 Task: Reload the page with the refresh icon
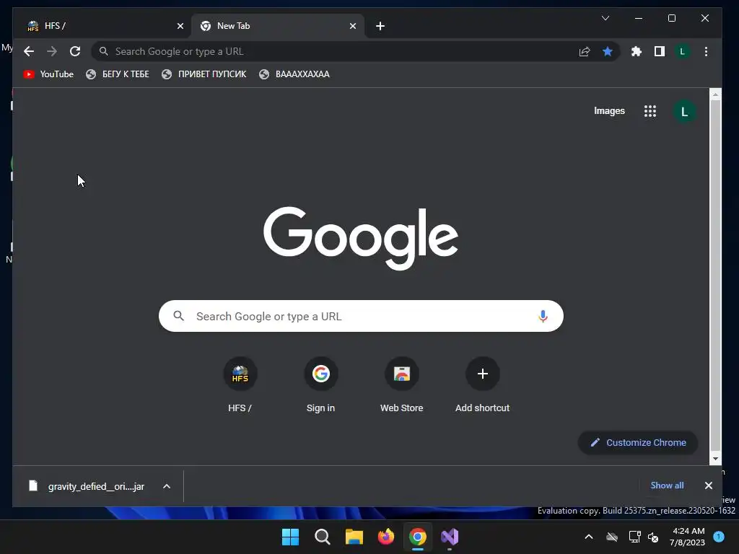tap(75, 51)
